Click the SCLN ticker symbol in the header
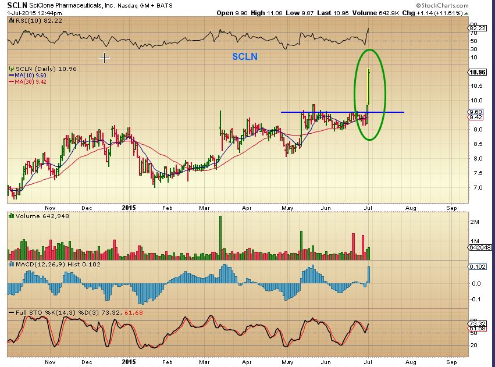The height and width of the screenshot is (367, 495). [17, 5]
